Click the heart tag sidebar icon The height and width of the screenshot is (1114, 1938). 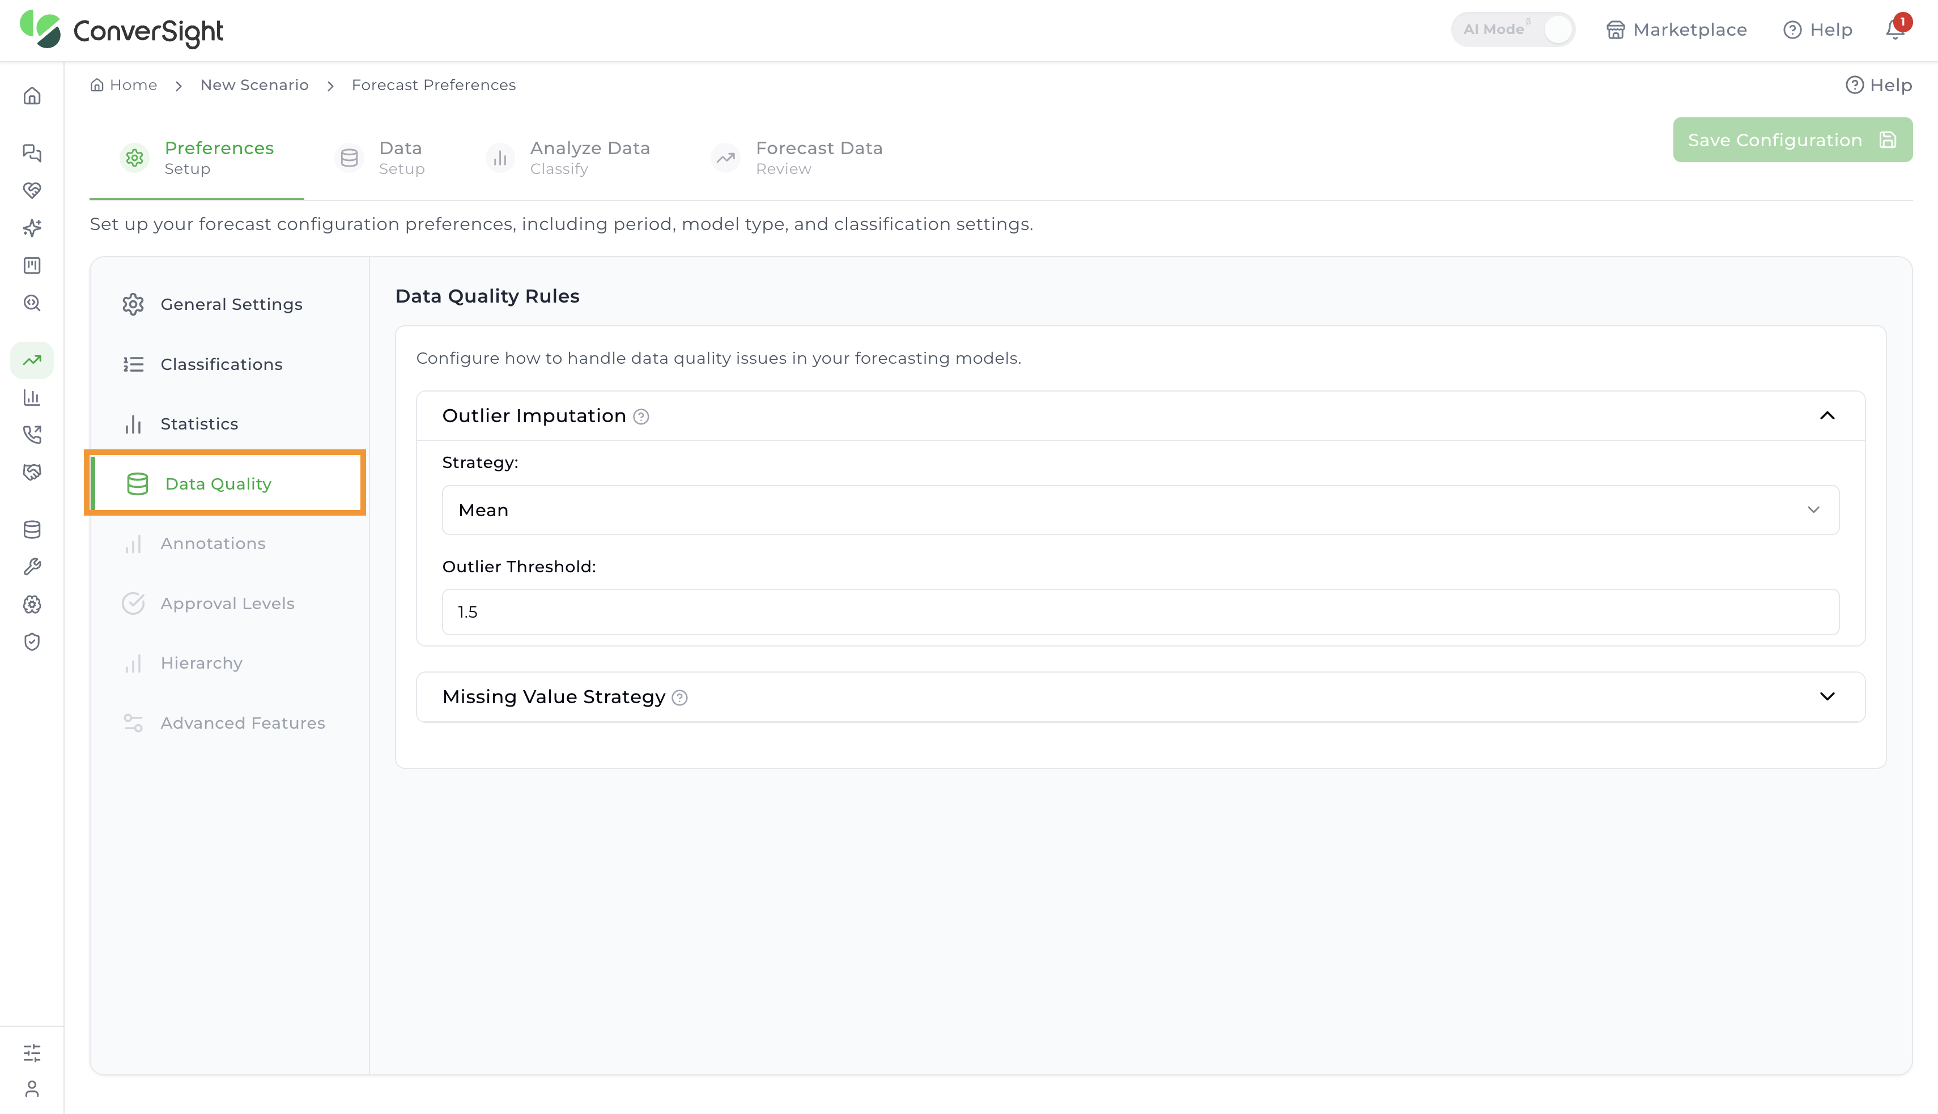pos(31,190)
